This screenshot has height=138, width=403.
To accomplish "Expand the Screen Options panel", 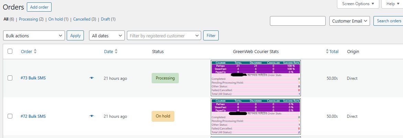I will click(x=358, y=4).
